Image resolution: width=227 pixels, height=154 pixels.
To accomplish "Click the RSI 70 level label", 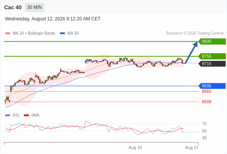I will [204, 124].
